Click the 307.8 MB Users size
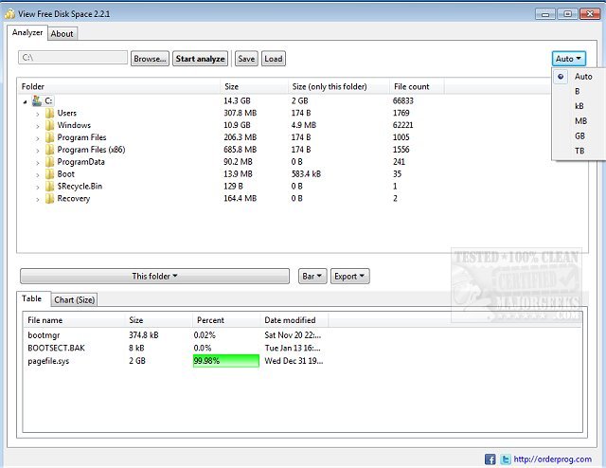The width and height of the screenshot is (606, 468). (240, 113)
